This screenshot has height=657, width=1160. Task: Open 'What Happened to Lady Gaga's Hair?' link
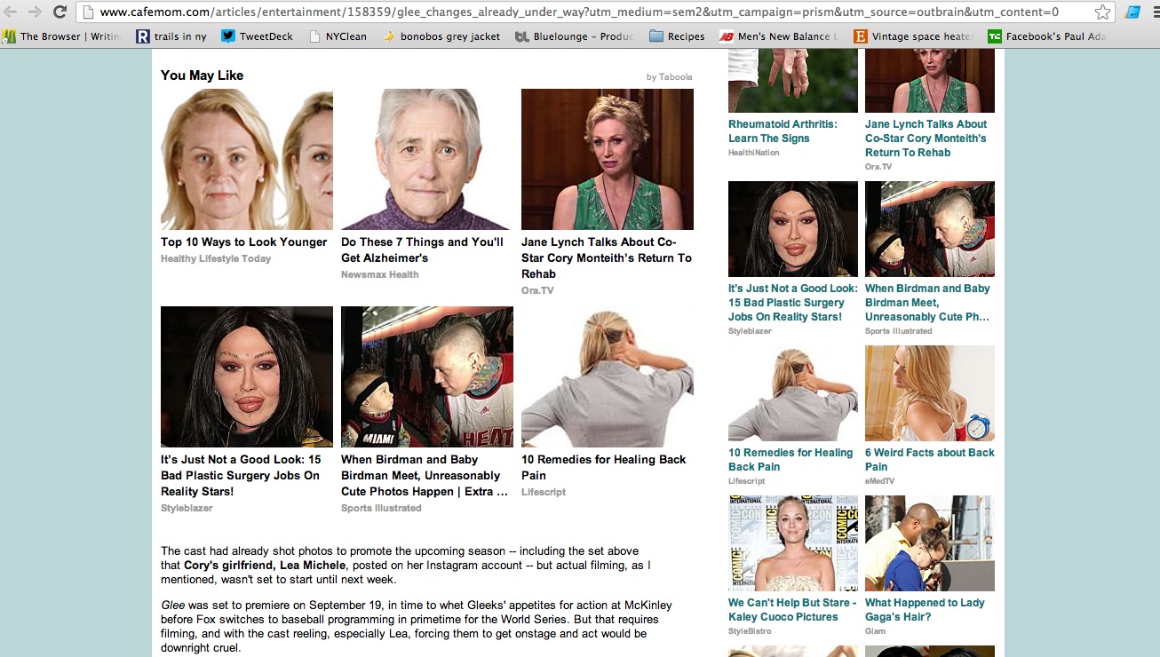click(925, 610)
